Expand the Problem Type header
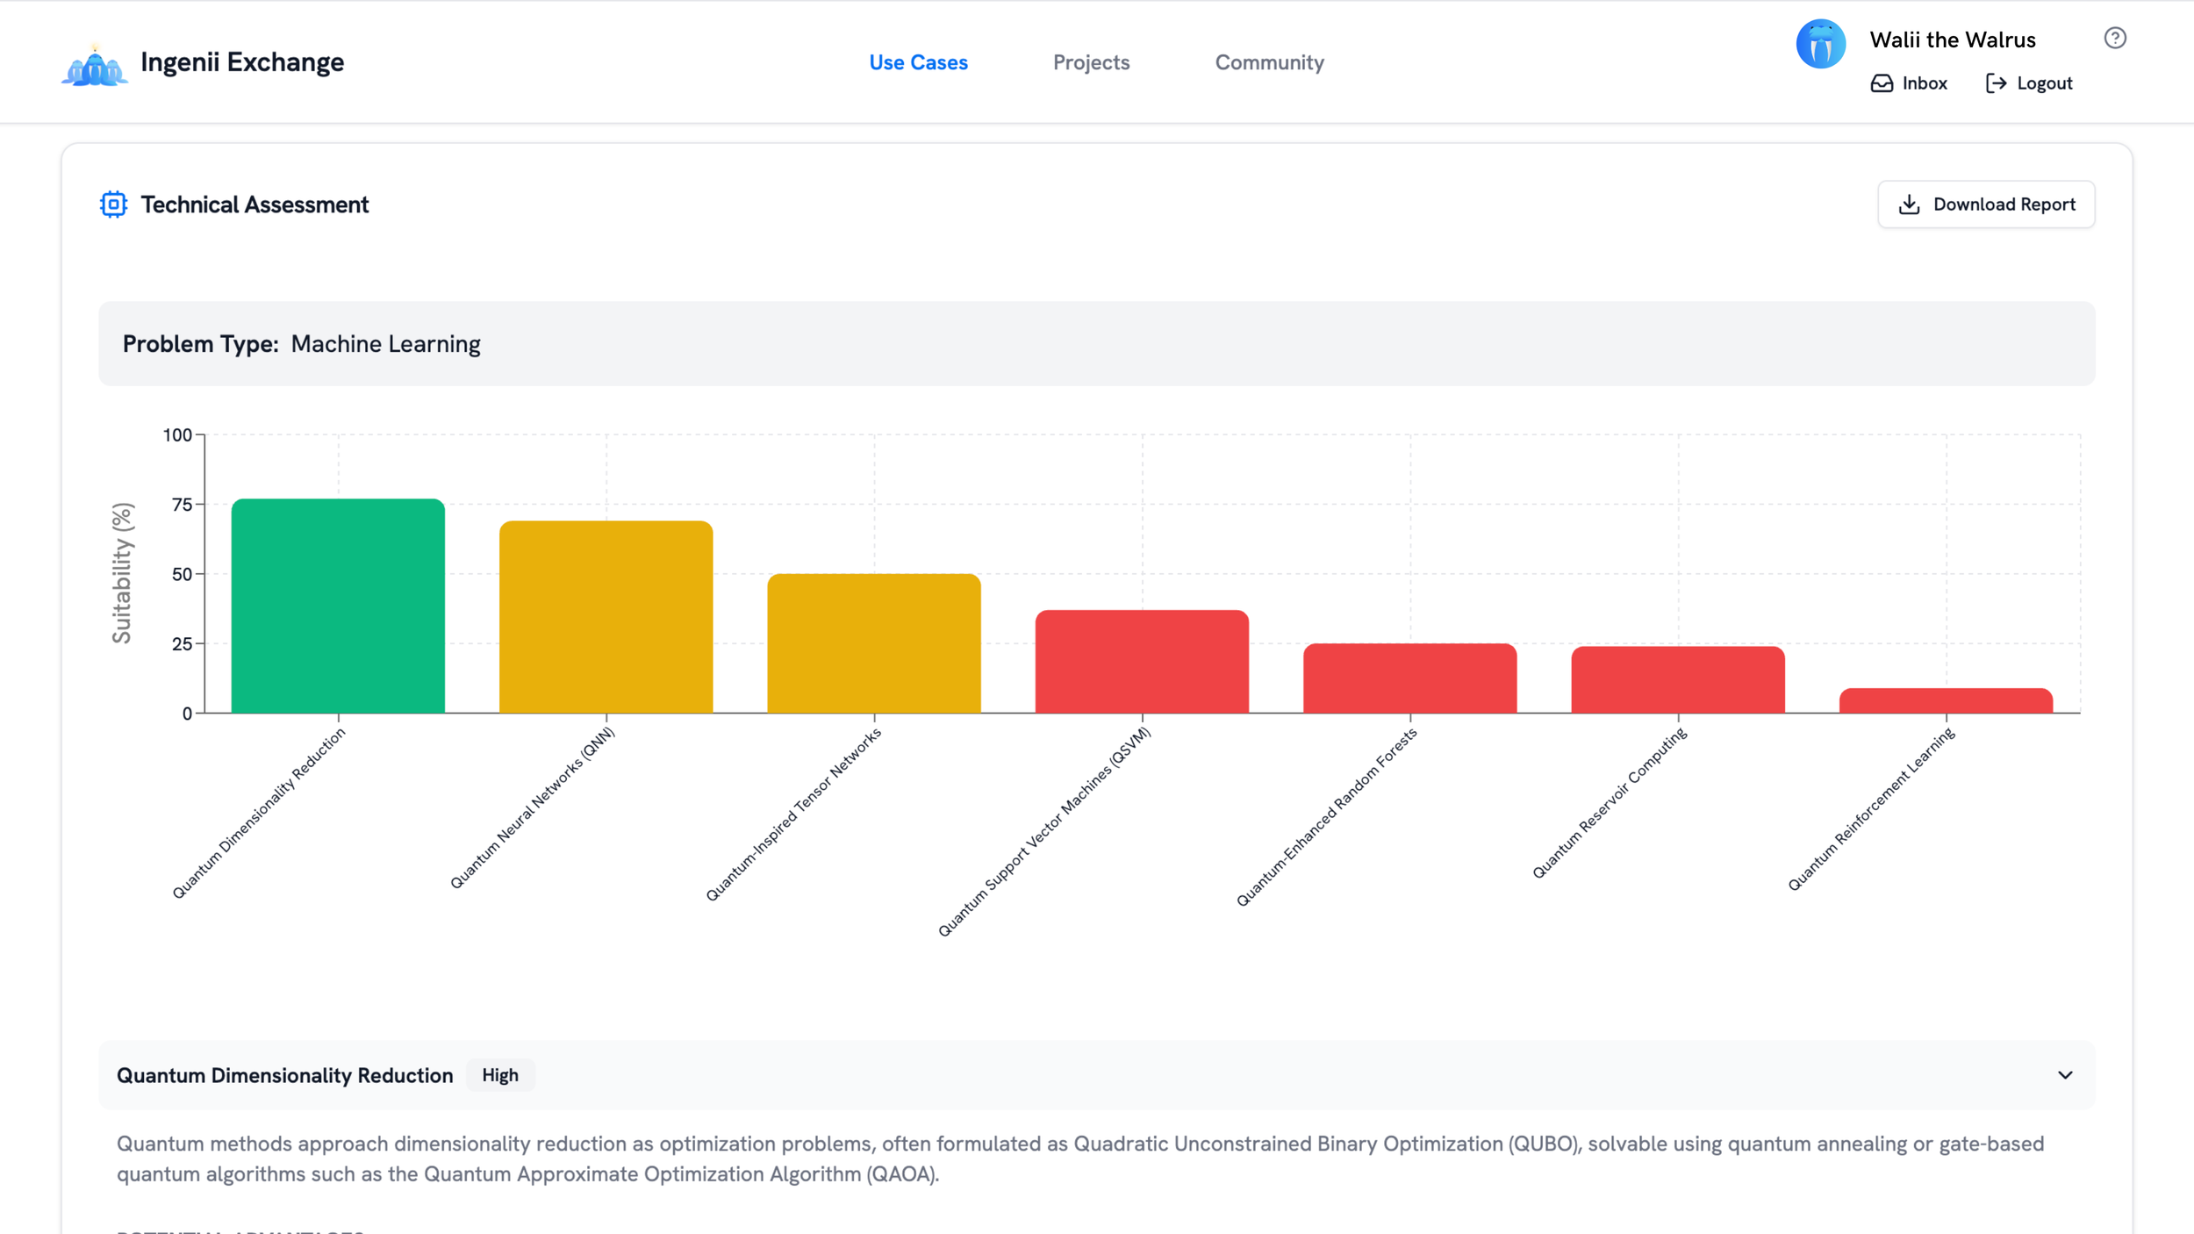The image size is (2194, 1234). tap(300, 343)
